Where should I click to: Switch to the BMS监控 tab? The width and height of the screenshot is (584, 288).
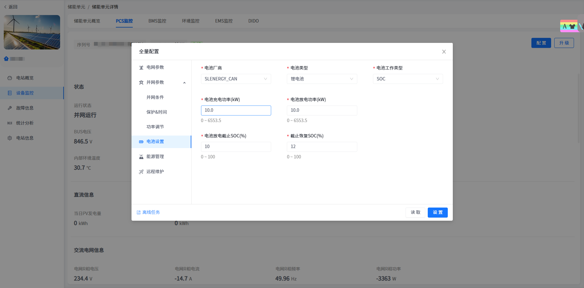(x=157, y=21)
